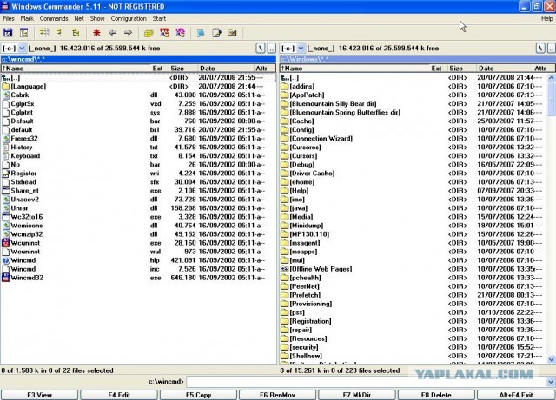This screenshot has width=556, height=400.
Task: Click the F4 Edit button
Action: [x=119, y=395]
